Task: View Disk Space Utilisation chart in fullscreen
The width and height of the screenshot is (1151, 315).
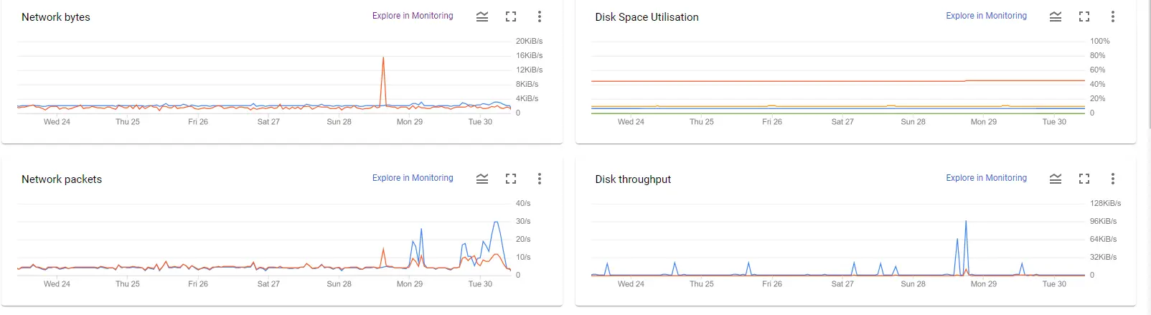Action: click(x=1084, y=17)
